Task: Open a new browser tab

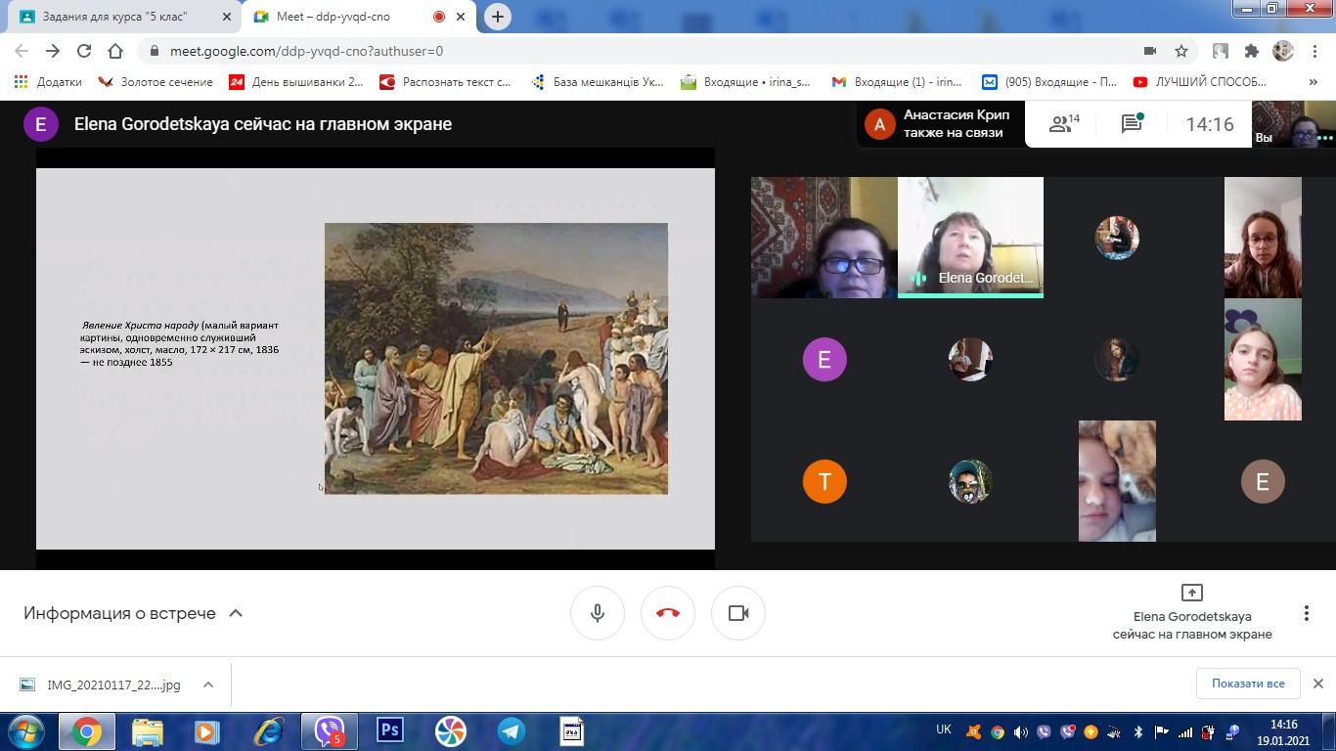Action: click(x=498, y=17)
